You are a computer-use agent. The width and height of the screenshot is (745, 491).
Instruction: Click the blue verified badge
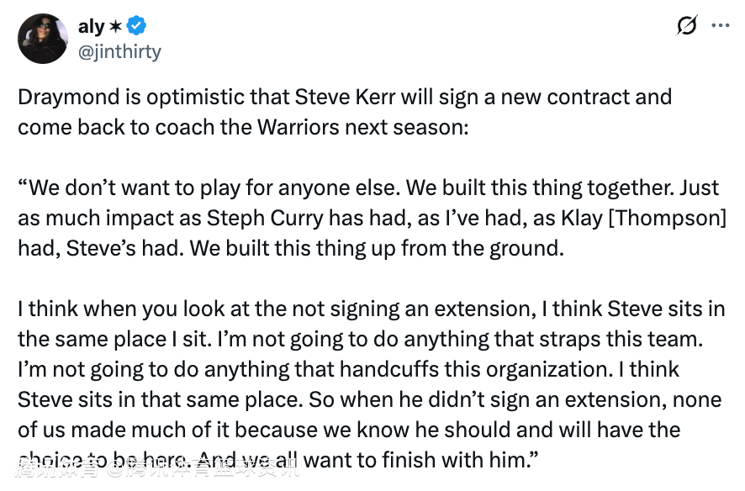coord(137,26)
